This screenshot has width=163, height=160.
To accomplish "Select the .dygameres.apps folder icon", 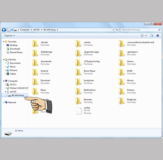I will click(78, 53).
